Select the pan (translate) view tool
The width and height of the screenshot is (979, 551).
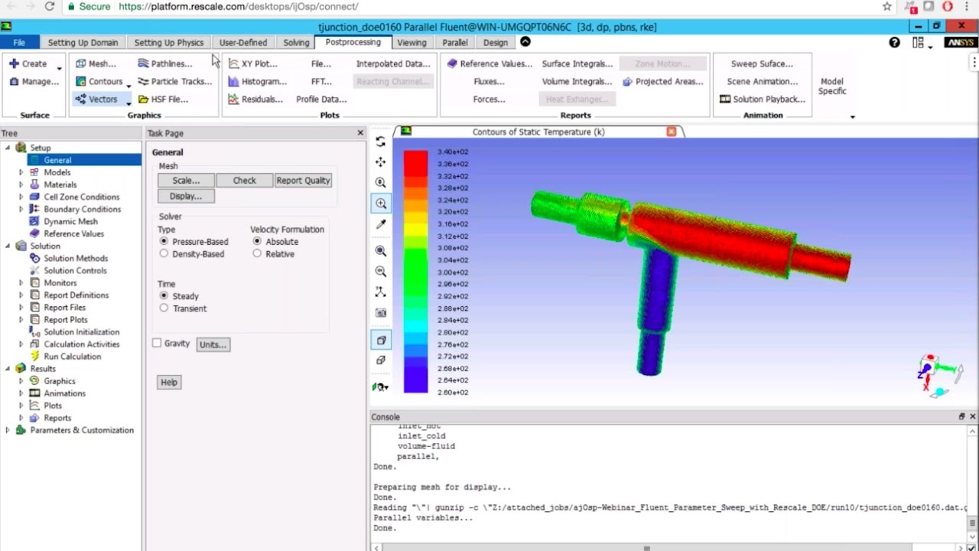380,162
